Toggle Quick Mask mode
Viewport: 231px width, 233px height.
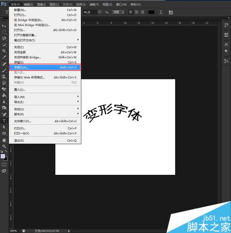pyautogui.click(x=4, y=164)
